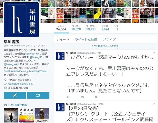Image resolution: width=158 pixels, height=123 pixels.
Task: Click the @hykw_SF mention link
Action: (x=36, y=57)
